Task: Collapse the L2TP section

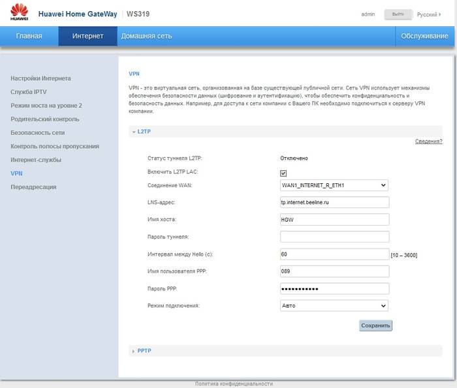Action: 143,131
